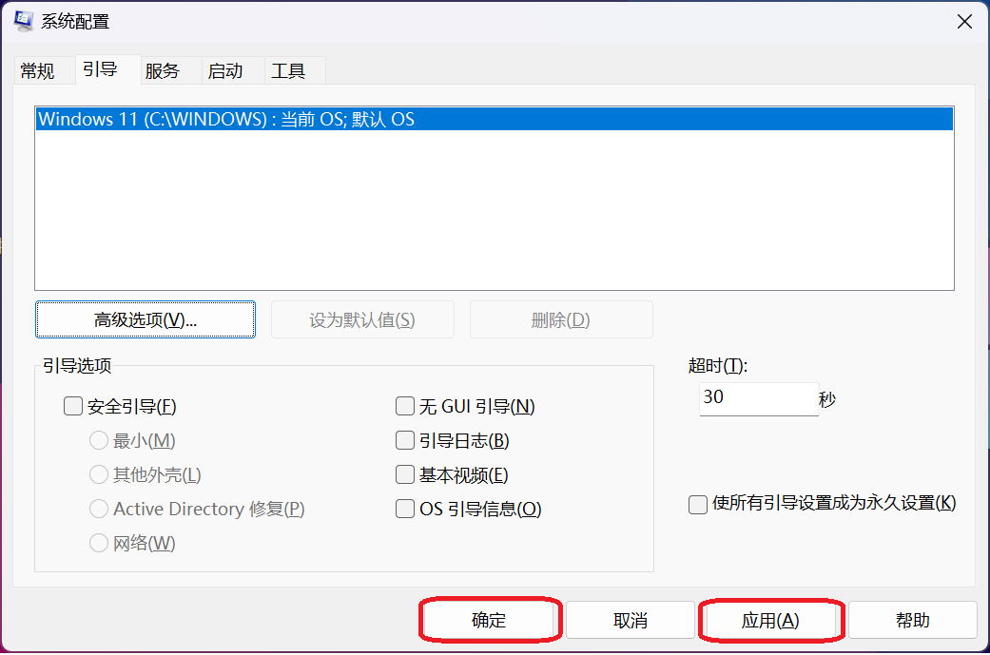The height and width of the screenshot is (655, 990).
Task: Select the 最小(M) radio option
Action: (99, 440)
